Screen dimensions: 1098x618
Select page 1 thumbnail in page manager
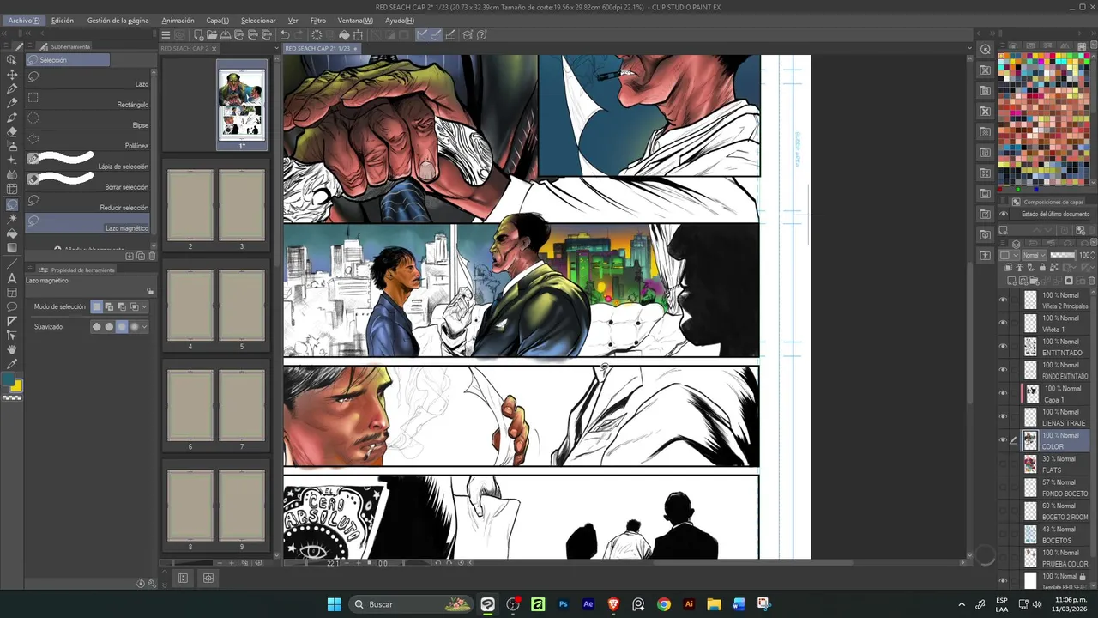pos(242,105)
